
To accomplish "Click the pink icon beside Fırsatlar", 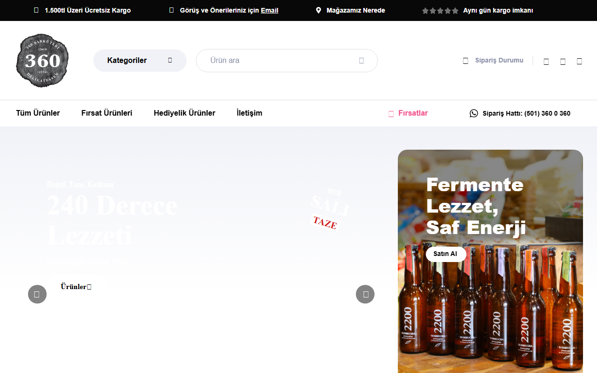I will [x=391, y=113].
